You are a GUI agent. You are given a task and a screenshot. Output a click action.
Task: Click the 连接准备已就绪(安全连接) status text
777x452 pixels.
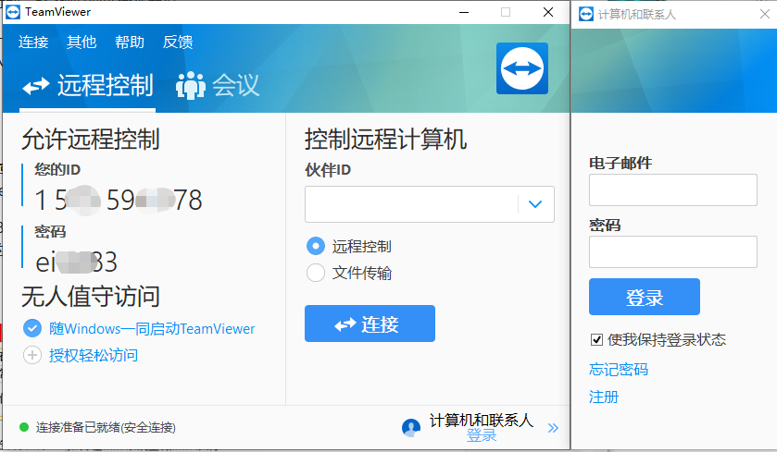click(x=106, y=427)
